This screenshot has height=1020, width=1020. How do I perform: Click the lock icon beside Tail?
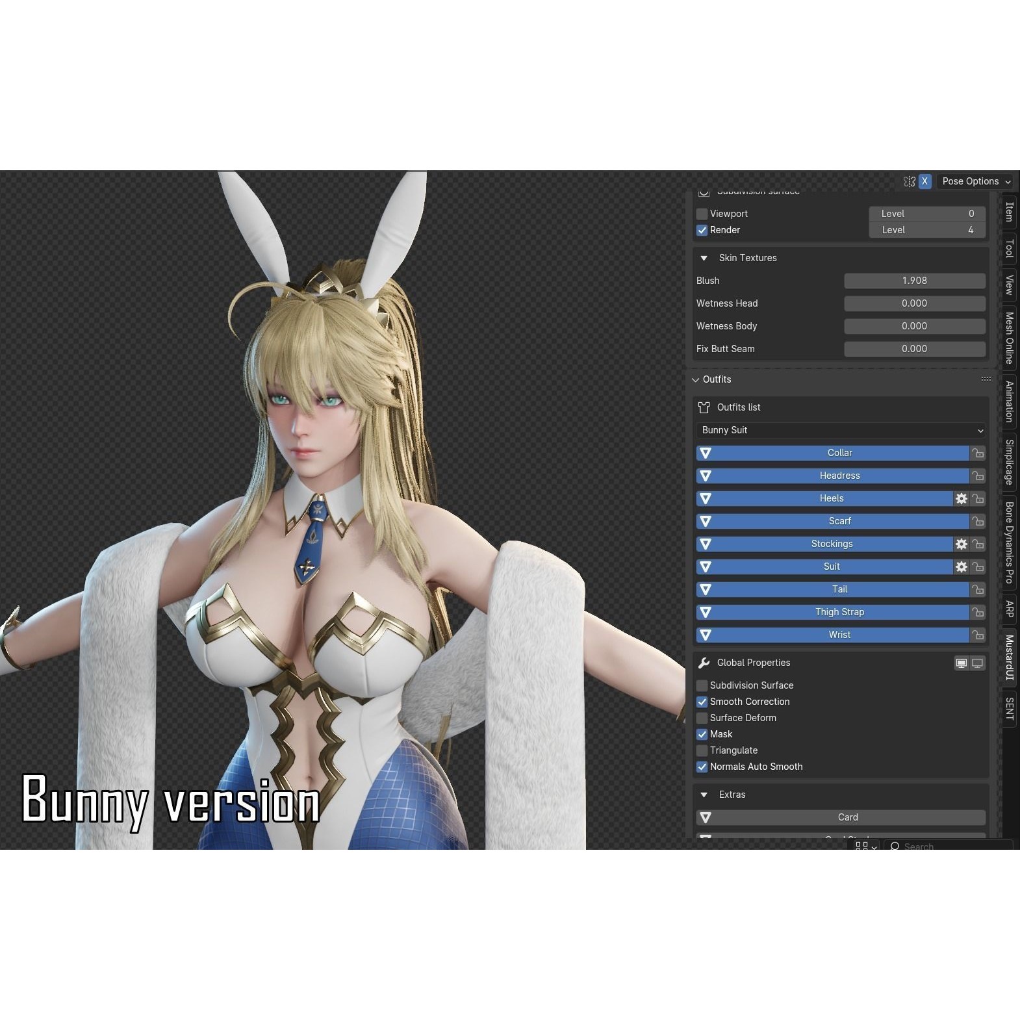coord(978,589)
